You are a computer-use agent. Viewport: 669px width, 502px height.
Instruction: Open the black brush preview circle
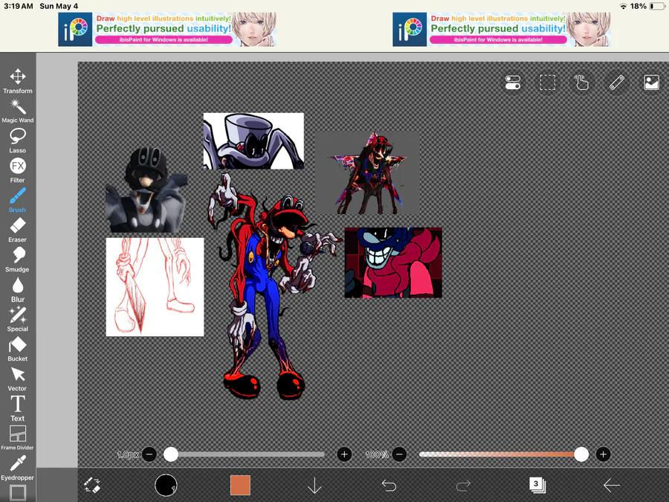166,486
